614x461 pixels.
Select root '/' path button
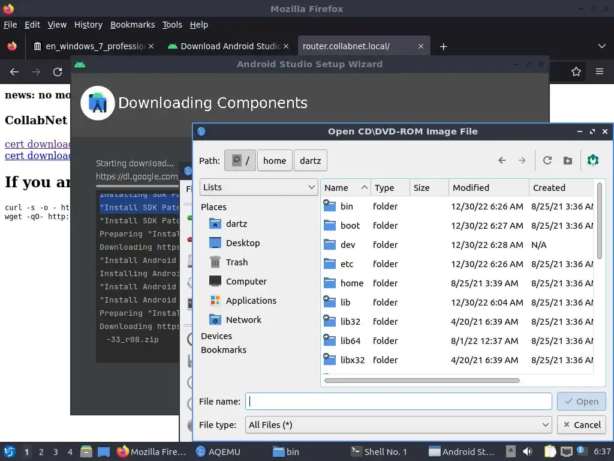point(240,160)
